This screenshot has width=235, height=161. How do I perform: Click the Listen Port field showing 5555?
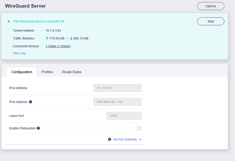[124, 116]
